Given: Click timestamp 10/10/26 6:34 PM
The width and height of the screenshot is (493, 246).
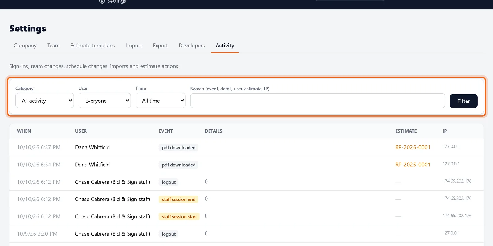Looking at the screenshot, I should [39, 165].
